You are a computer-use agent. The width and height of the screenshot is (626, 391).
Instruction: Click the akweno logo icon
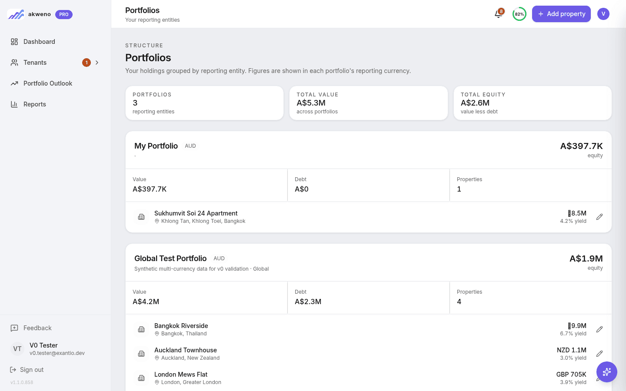[16, 14]
